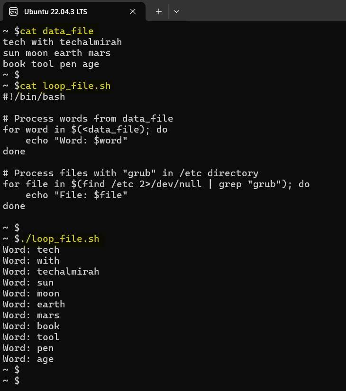346x391 pixels.
Task: Close the Ubuntu 22.04.3 LTS tab
Action: pyautogui.click(x=133, y=11)
